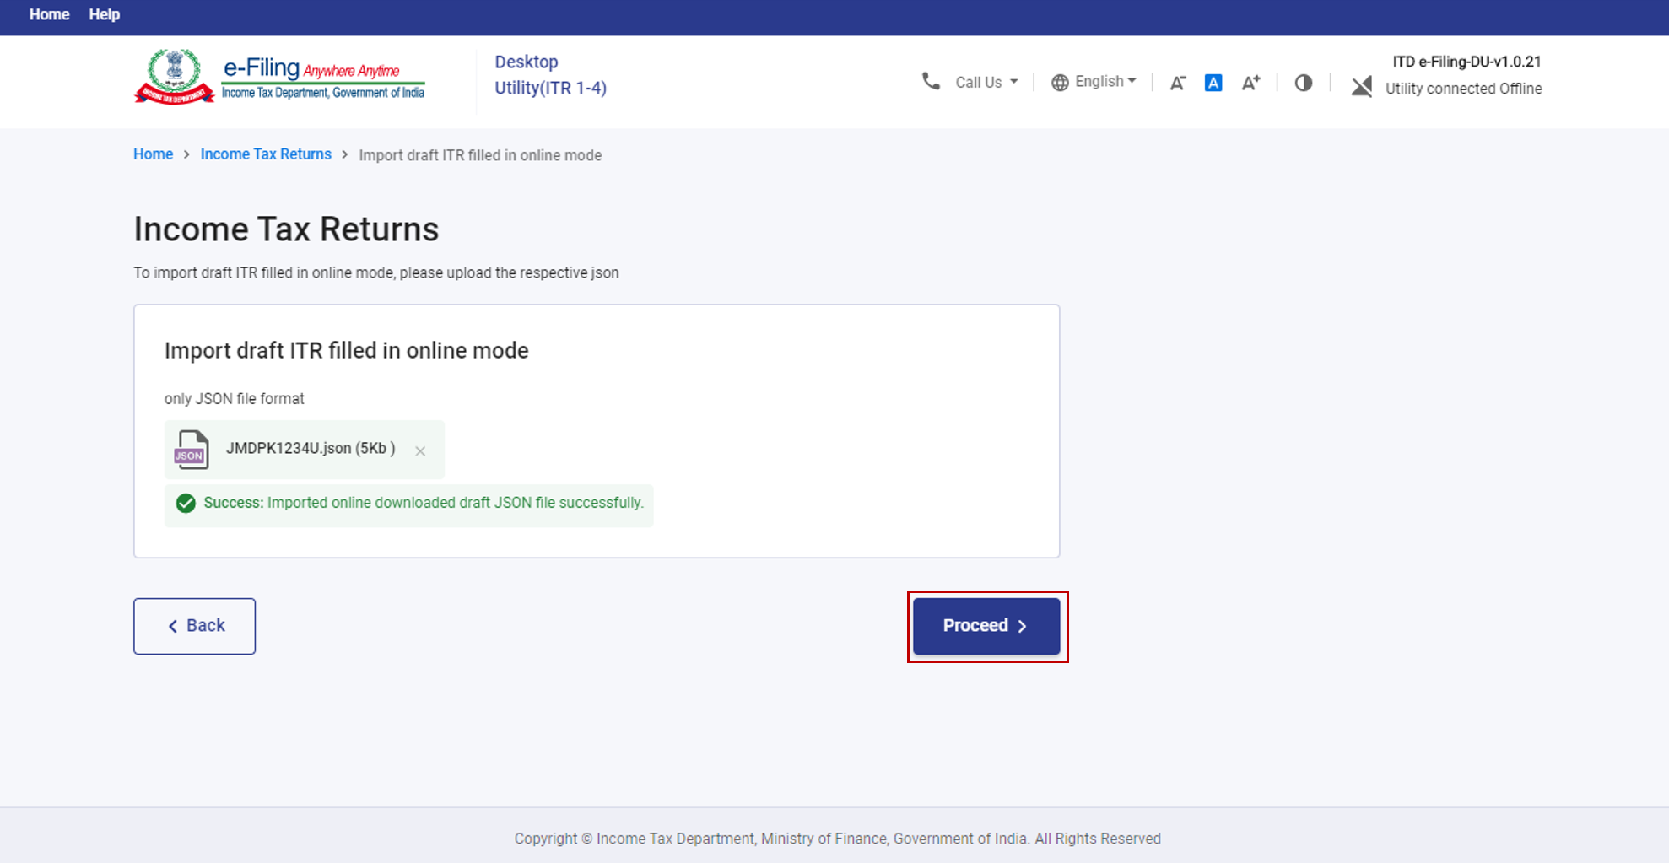Click the phone icon beside Call Us
Viewport: 1669px width, 863px height.
pyautogui.click(x=931, y=82)
